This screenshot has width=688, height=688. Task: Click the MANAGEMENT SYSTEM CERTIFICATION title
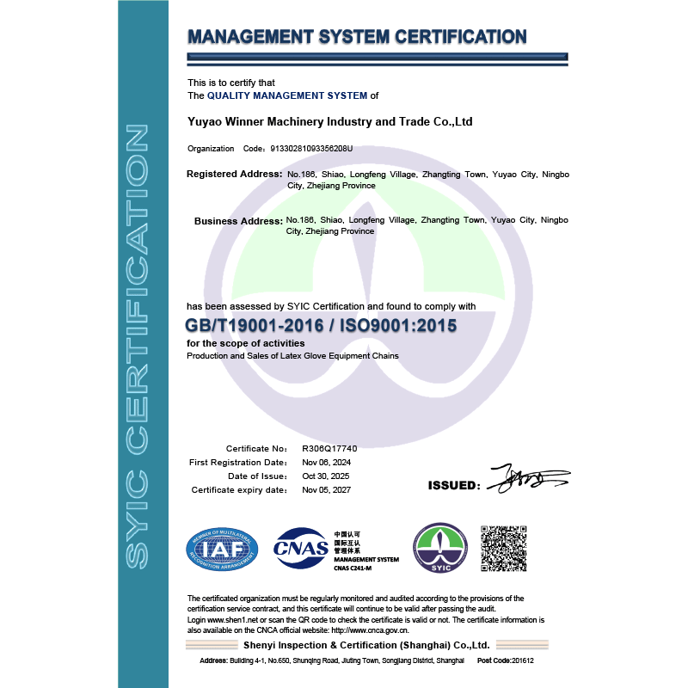pos(357,37)
